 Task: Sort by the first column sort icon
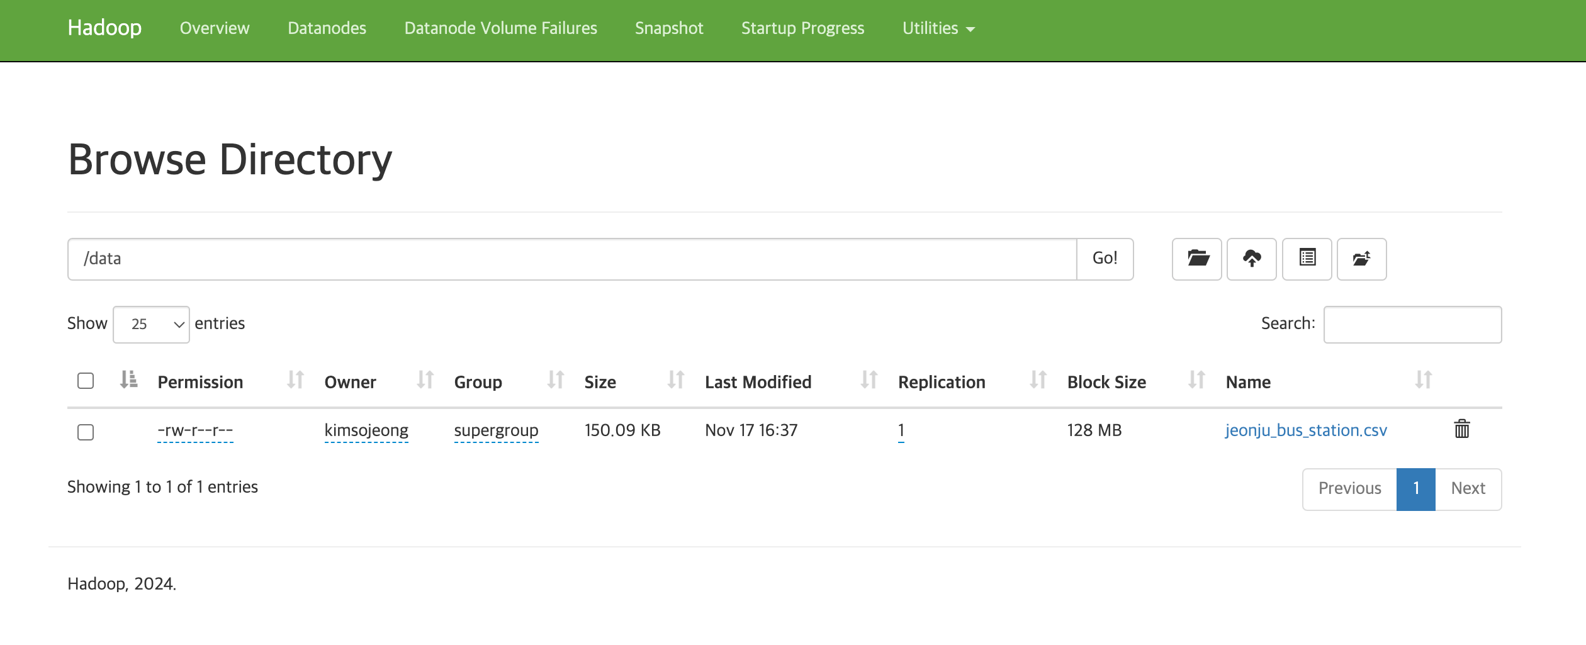click(128, 379)
